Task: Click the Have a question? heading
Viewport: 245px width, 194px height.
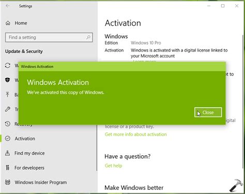Action: pos(128,156)
